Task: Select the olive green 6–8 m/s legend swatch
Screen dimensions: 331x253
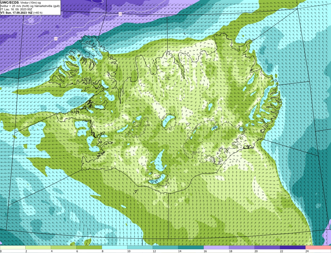Action: point(89,248)
